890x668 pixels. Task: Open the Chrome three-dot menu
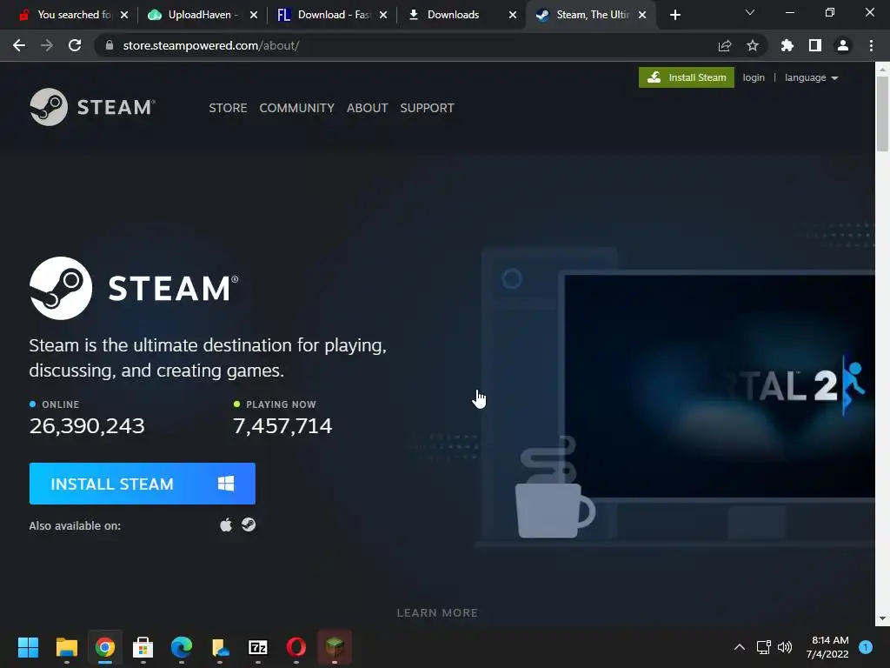click(x=871, y=45)
